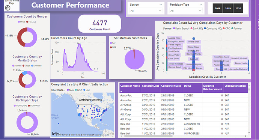Click the Marshall Michael data label
The width and height of the screenshot is (259, 140).
pyautogui.click(x=239, y=59)
